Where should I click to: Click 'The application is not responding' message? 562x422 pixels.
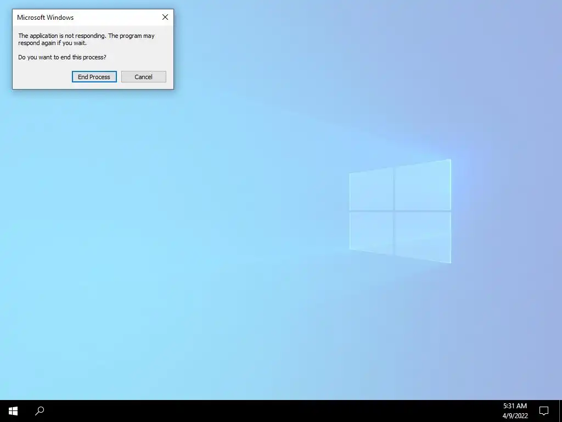(x=86, y=39)
